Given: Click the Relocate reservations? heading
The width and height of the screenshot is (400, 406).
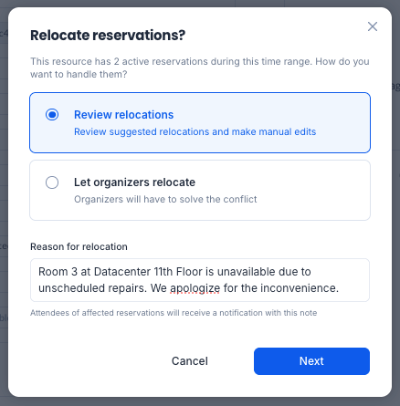Looking at the screenshot, I should pyautogui.click(x=108, y=36).
